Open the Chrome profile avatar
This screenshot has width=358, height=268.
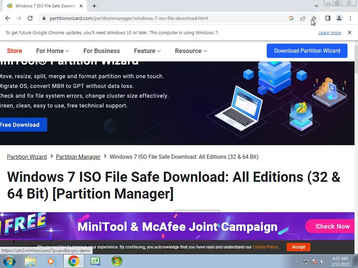339,18
